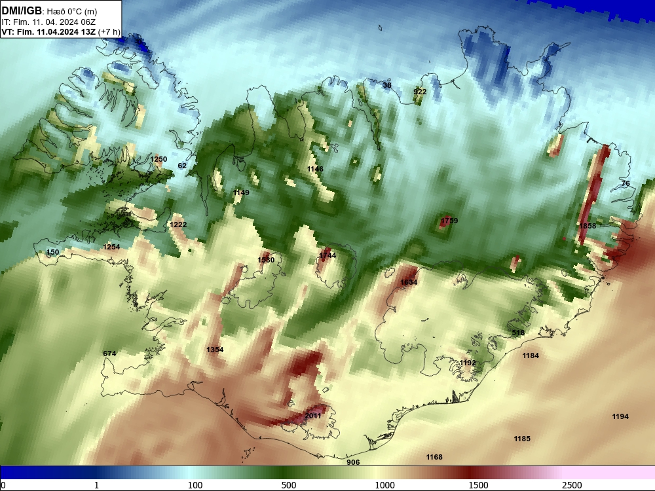Click the 150 height label
This screenshot has width=655, height=491.
pos(52,252)
